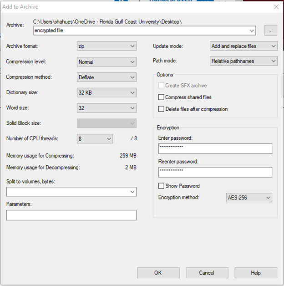Expand the Path mode dropdown
Viewport: 284px width, 286px height.
click(x=243, y=61)
